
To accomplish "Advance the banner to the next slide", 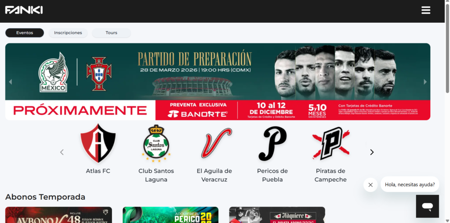I will coord(425,82).
